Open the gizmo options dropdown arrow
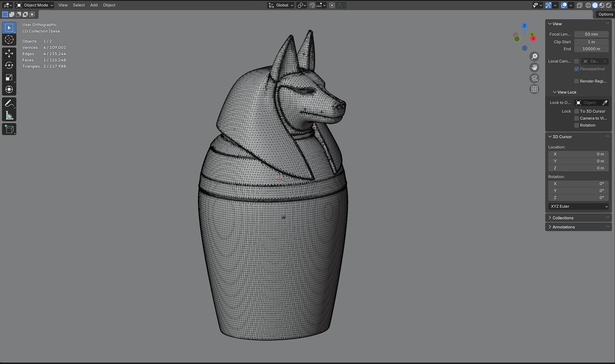The image size is (615, 364). [555, 5]
